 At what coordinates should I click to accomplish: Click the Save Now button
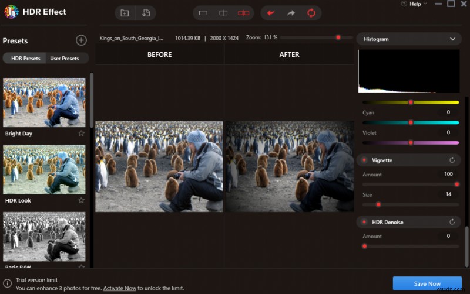click(427, 283)
